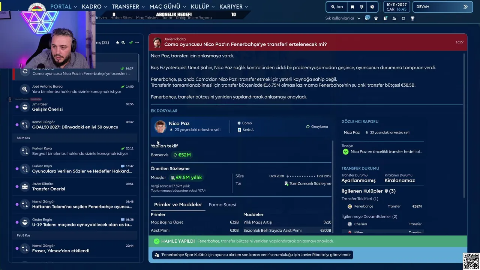The height and width of the screenshot is (270, 480).
Task: Click the bookmark icon in top toolbar
Action: (x=352, y=7)
